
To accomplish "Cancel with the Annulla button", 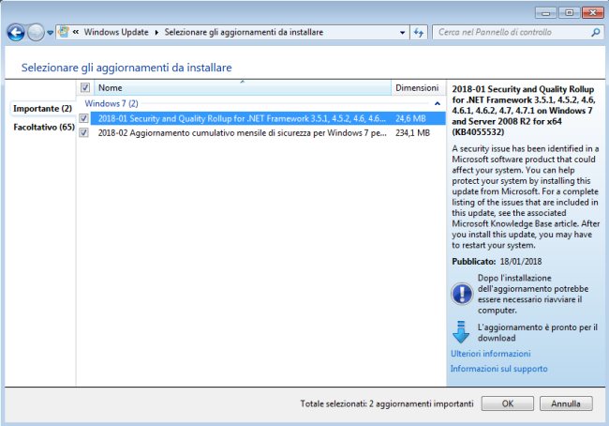I will coord(566,403).
